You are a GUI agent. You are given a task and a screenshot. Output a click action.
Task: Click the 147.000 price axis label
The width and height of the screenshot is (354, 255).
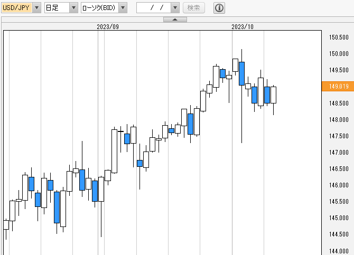[339, 153]
